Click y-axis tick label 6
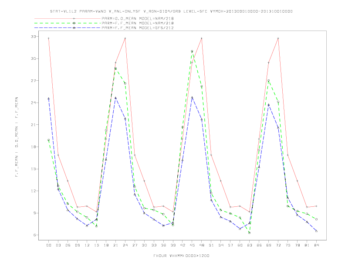 pyautogui.click(x=34, y=235)
